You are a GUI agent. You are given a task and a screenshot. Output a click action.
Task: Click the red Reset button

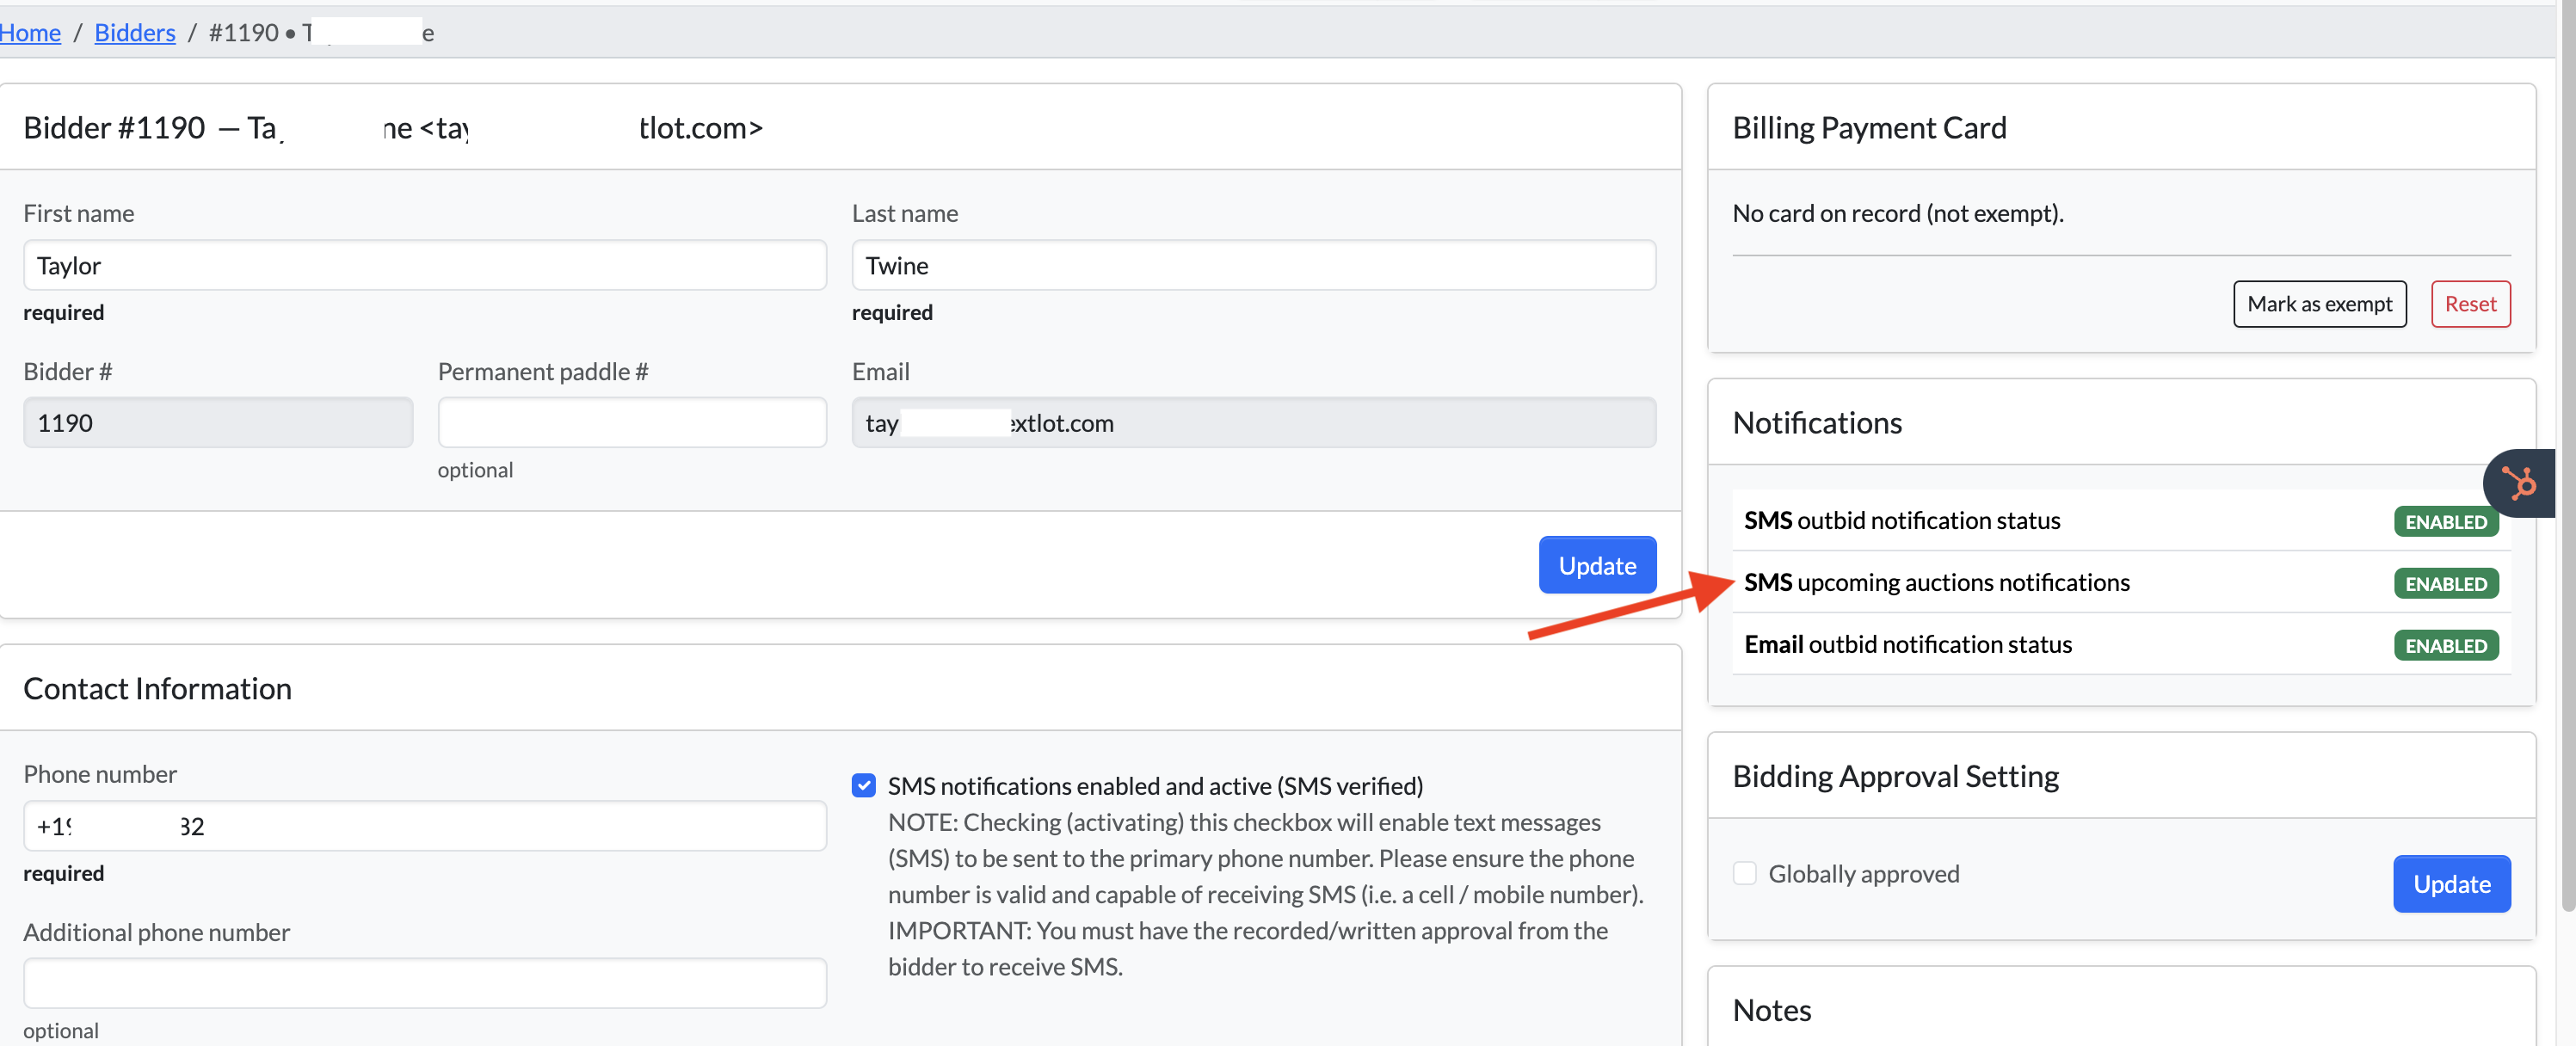click(x=2469, y=304)
